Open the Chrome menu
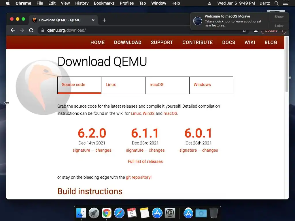The width and height of the screenshot is (295, 221). click(23, 3)
